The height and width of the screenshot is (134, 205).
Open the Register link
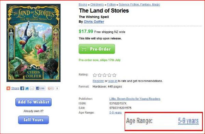98,81
